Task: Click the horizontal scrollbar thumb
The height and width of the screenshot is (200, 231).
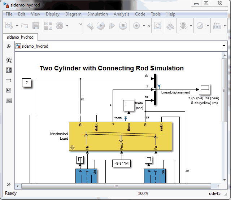Action: click(x=116, y=186)
